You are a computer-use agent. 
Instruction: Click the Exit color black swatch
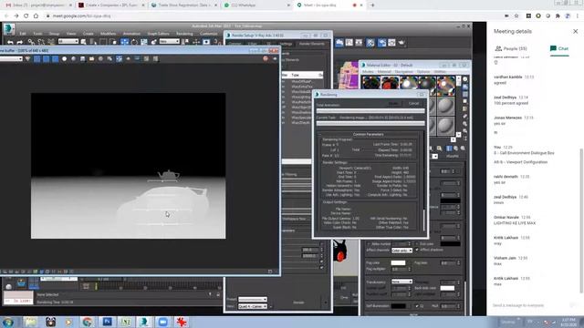pos(450,244)
